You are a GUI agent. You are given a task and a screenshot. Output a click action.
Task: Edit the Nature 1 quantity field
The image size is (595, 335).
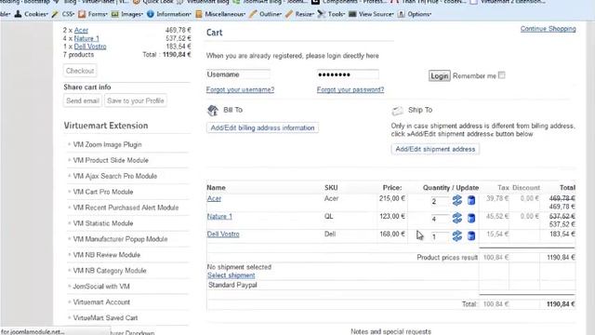[x=439, y=220]
